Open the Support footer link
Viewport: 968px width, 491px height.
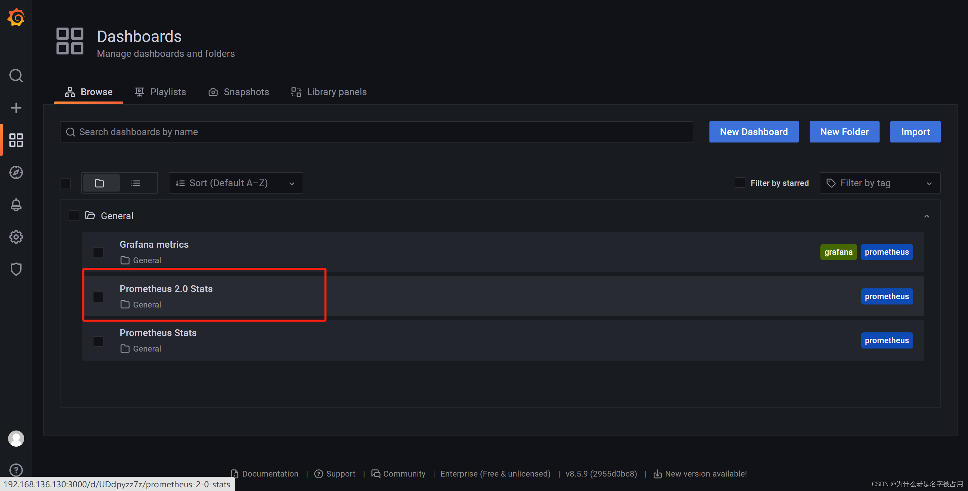[x=335, y=474]
